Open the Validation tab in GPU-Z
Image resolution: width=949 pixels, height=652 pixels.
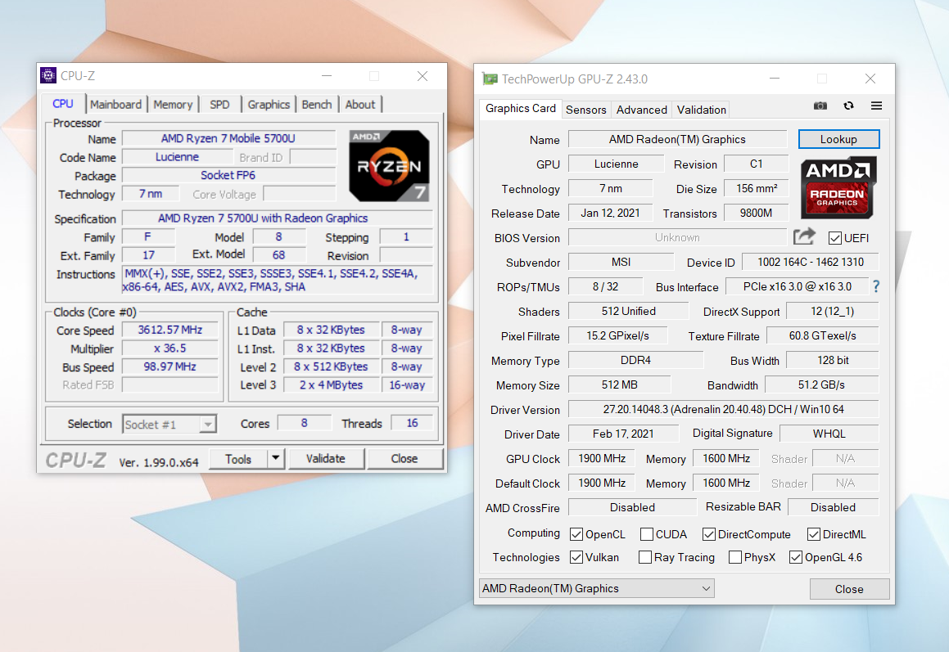(x=702, y=110)
